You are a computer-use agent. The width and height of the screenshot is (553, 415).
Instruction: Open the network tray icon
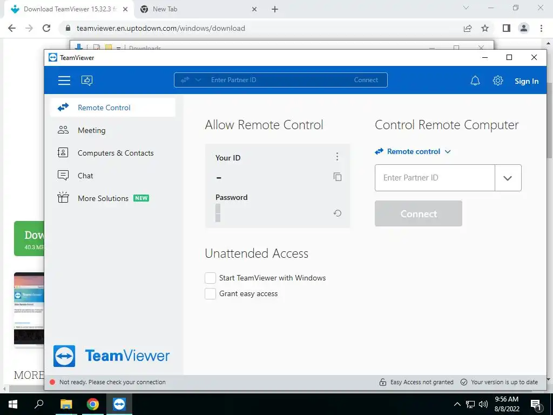click(470, 404)
